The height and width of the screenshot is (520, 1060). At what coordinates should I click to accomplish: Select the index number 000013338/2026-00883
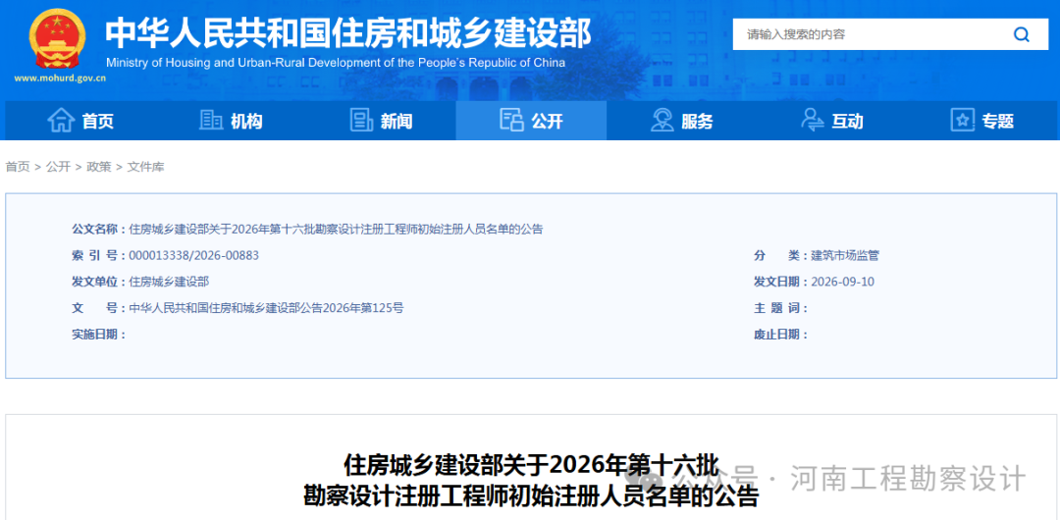click(x=194, y=256)
